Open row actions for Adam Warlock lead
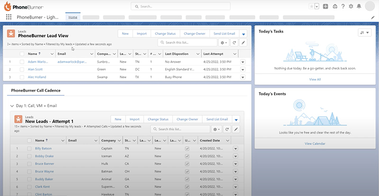The width and height of the screenshot is (379, 196). click(x=243, y=62)
